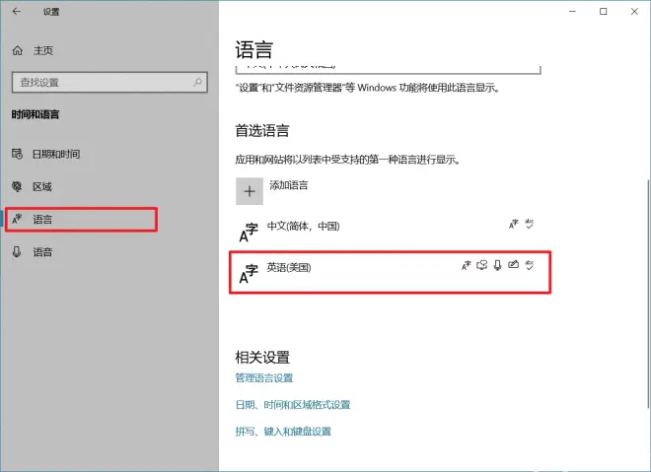Minimize the settings window
The height and width of the screenshot is (472, 651).
pyautogui.click(x=572, y=12)
